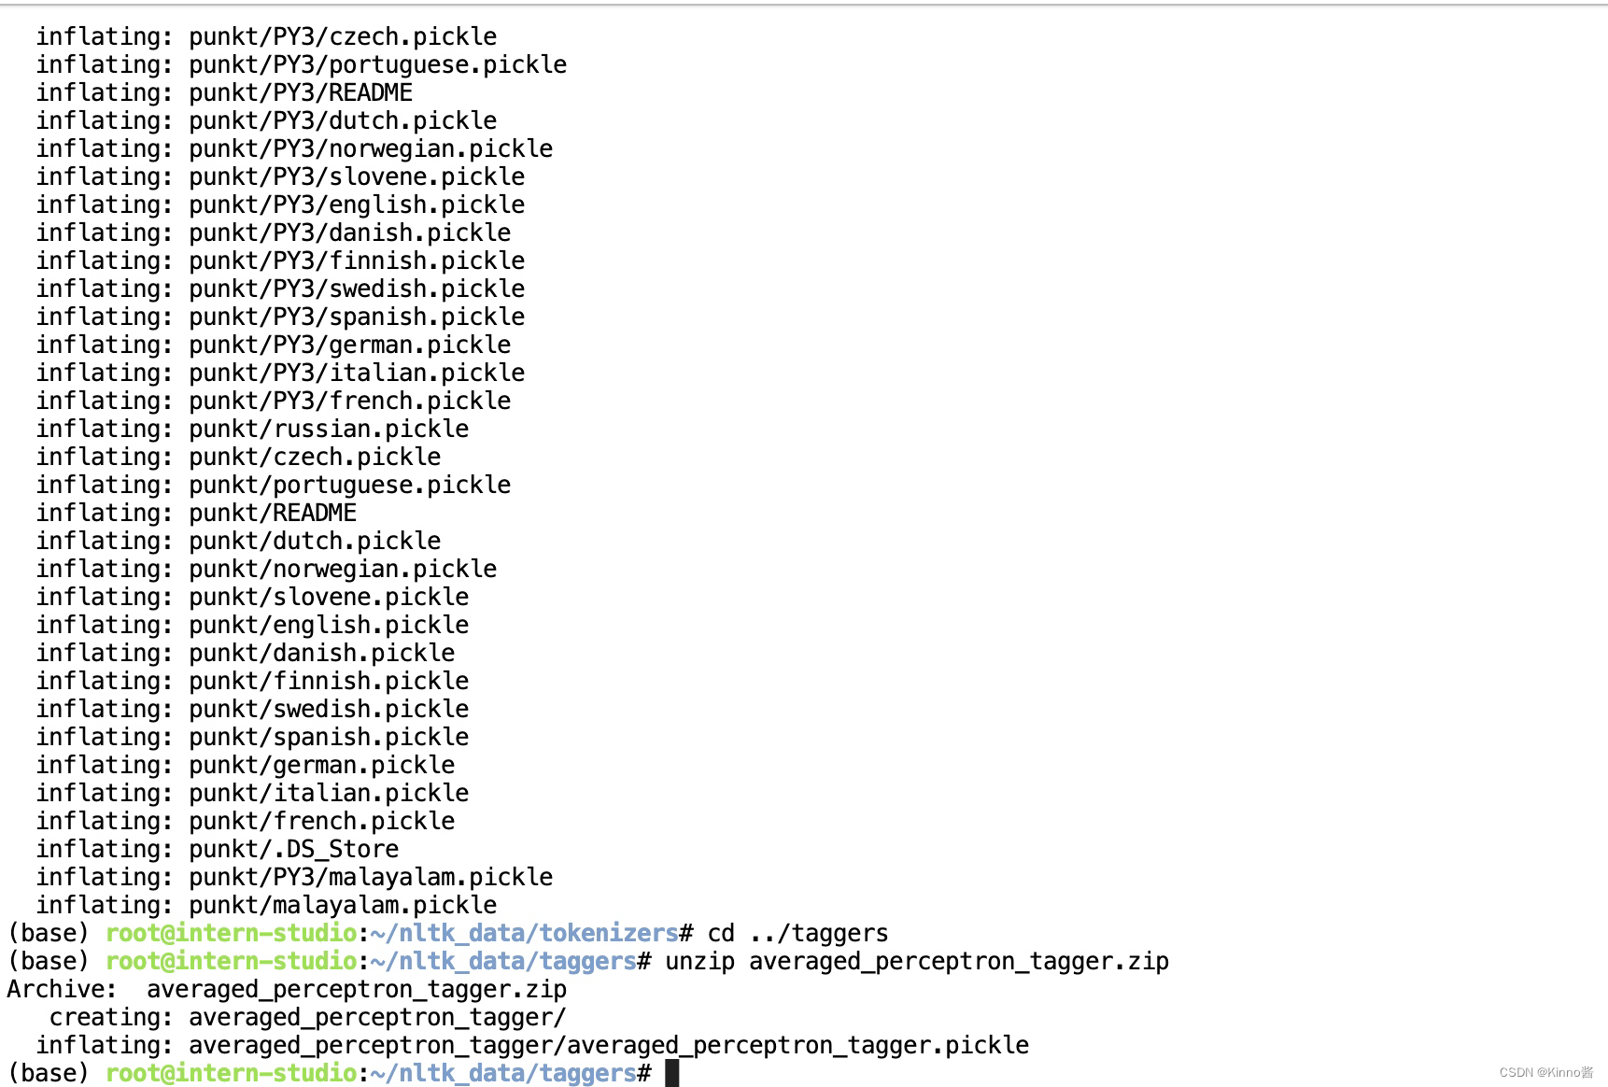
Task: Click the punkt/PY3/danish.pickle line
Action: click(x=273, y=233)
